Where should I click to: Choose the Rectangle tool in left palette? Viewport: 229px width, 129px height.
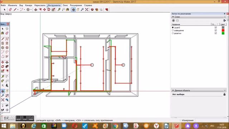tap(3, 43)
